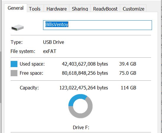Open the ReadyBoost tab
This screenshot has height=133, width=162.
(x=105, y=9)
